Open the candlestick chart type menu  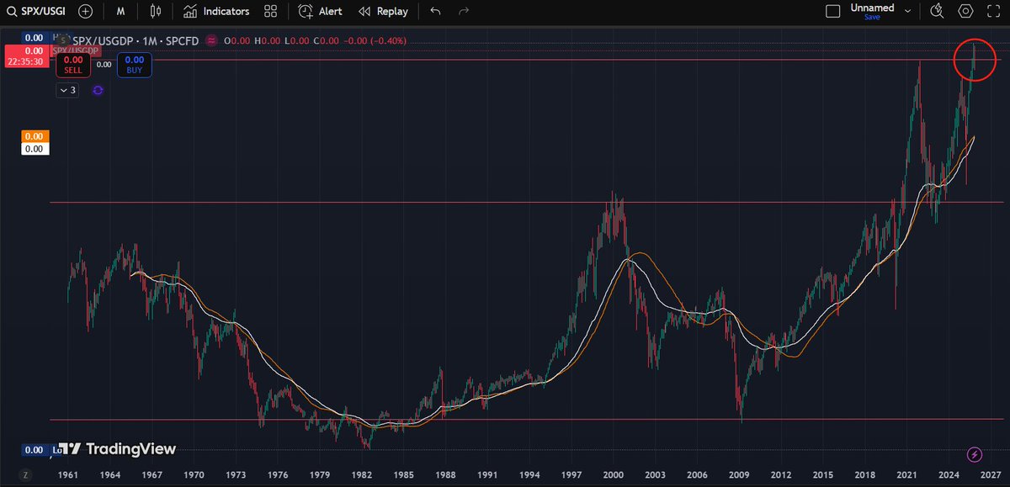(x=154, y=12)
